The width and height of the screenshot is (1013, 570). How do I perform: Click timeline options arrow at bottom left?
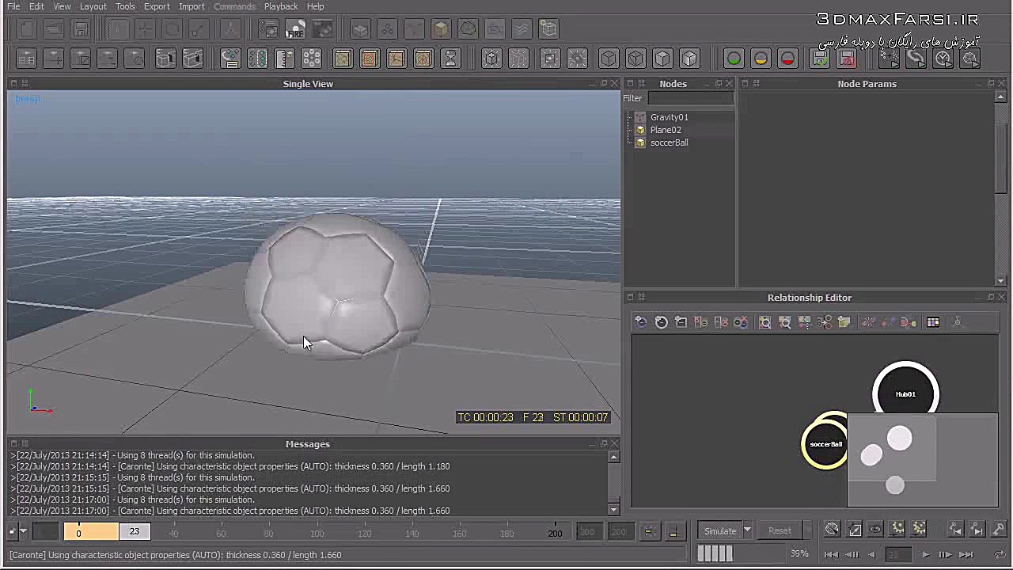[x=23, y=531]
